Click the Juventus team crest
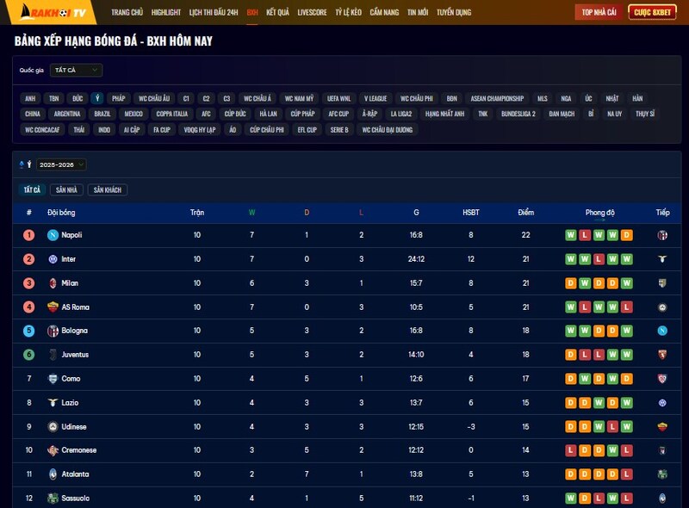This screenshot has width=689, height=508. pos(53,355)
